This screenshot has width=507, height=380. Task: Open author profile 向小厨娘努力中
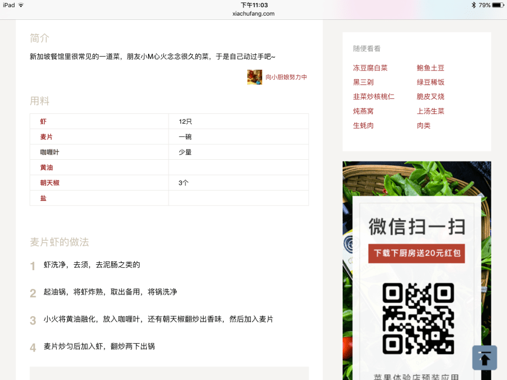pos(286,77)
